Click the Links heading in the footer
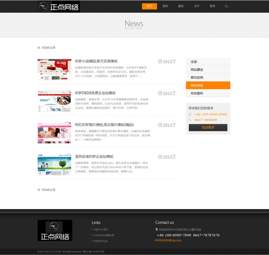Screen dimensions: 269x255 point(96,223)
